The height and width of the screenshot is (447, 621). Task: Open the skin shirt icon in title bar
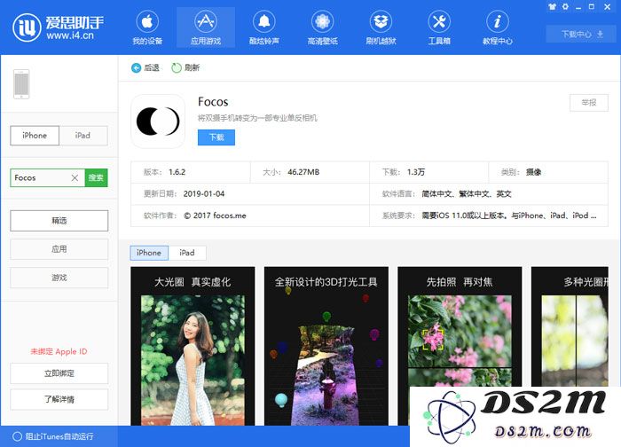[x=552, y=7]
